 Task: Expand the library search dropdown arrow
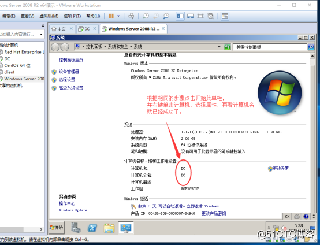41,34
